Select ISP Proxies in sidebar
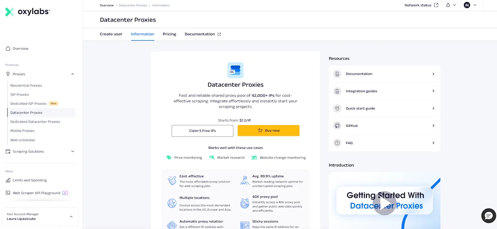 click(x=19, y=95)
